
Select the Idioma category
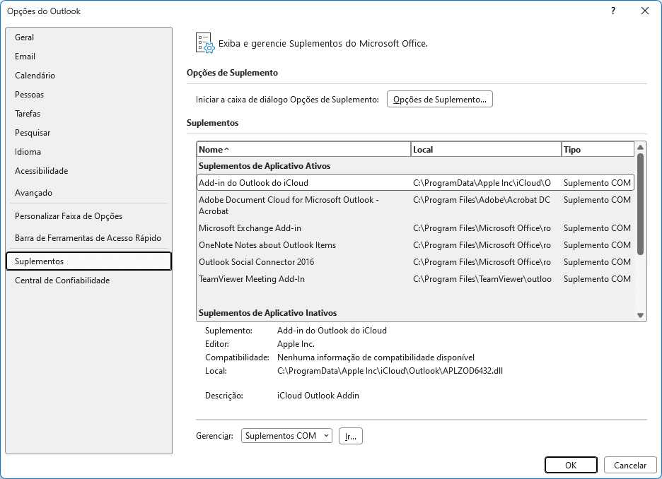[x=88, y=152]
